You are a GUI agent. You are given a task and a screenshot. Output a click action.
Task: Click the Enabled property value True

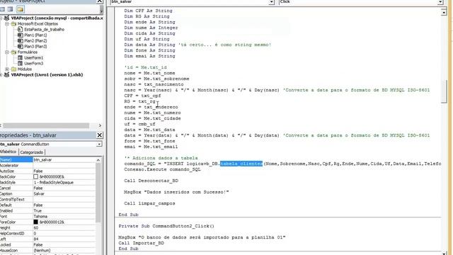coord(64,211)
